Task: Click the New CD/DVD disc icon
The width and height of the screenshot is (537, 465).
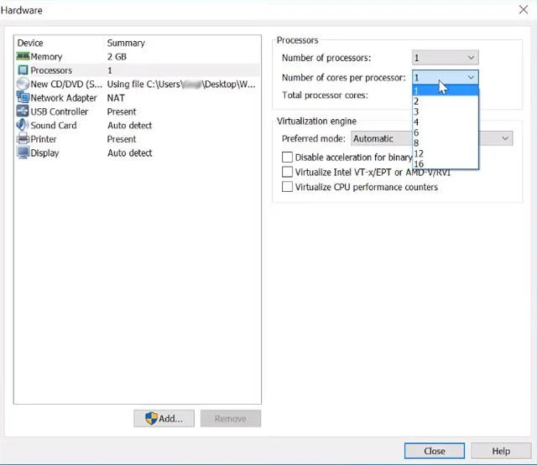Action: (x=23, y=84)
